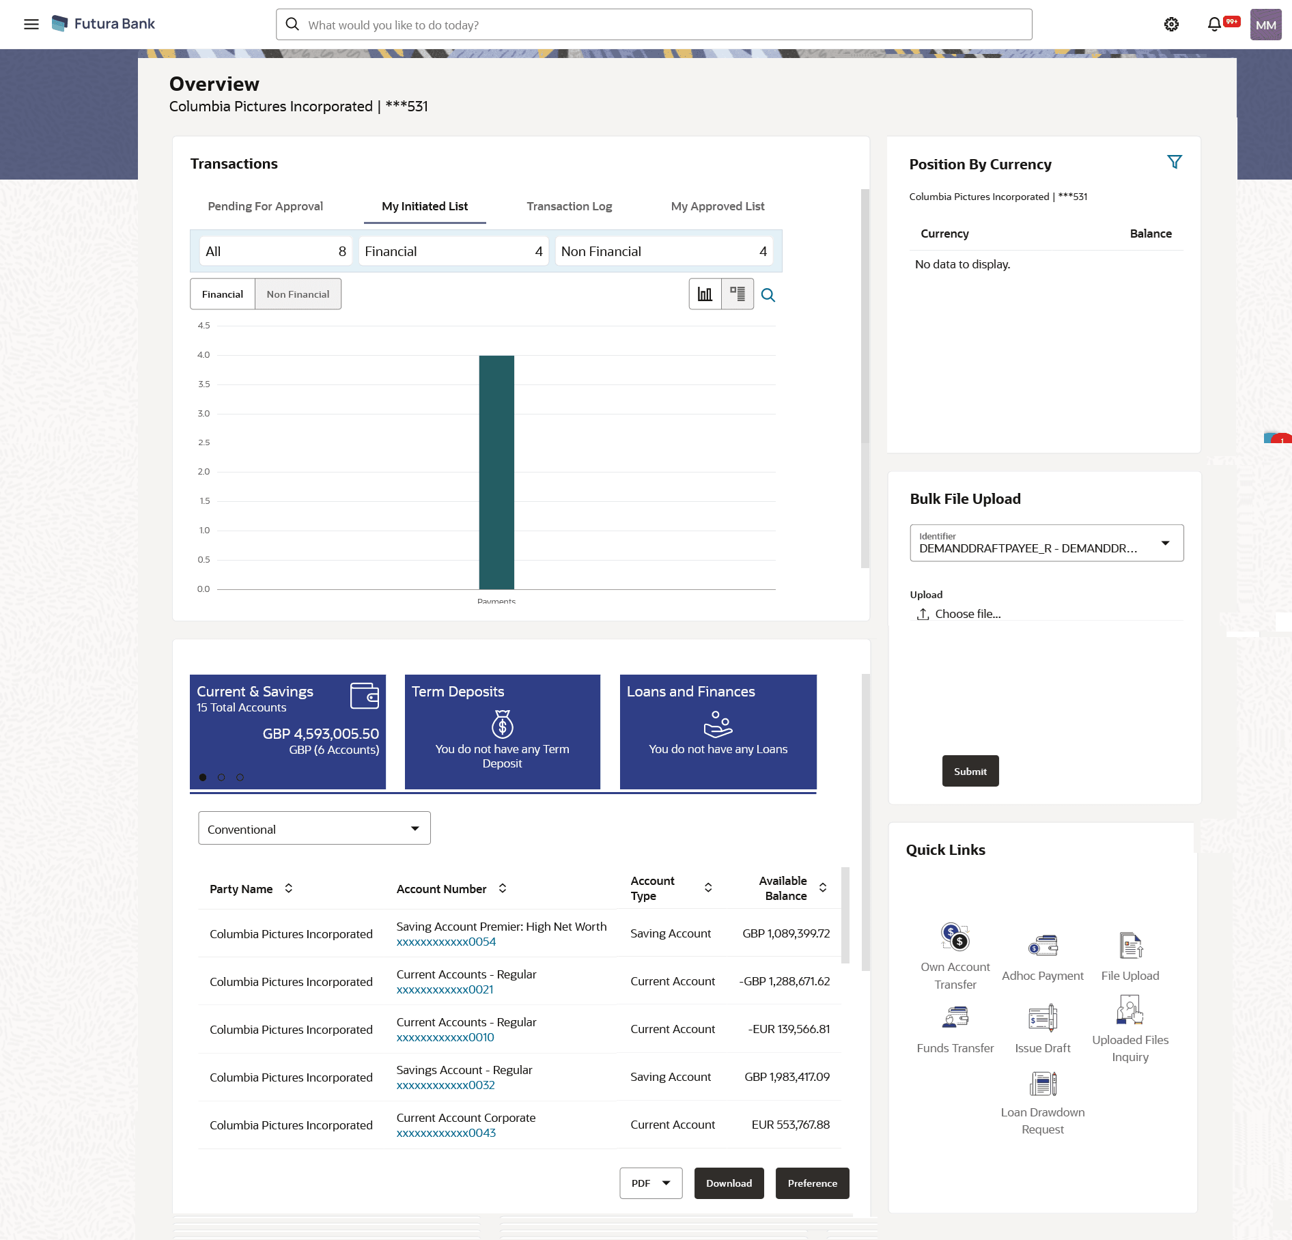The width and height of the screenshot is (1292, 1240).
Task: Search transactions with the magnifier icon
Action: pos(768,295)
